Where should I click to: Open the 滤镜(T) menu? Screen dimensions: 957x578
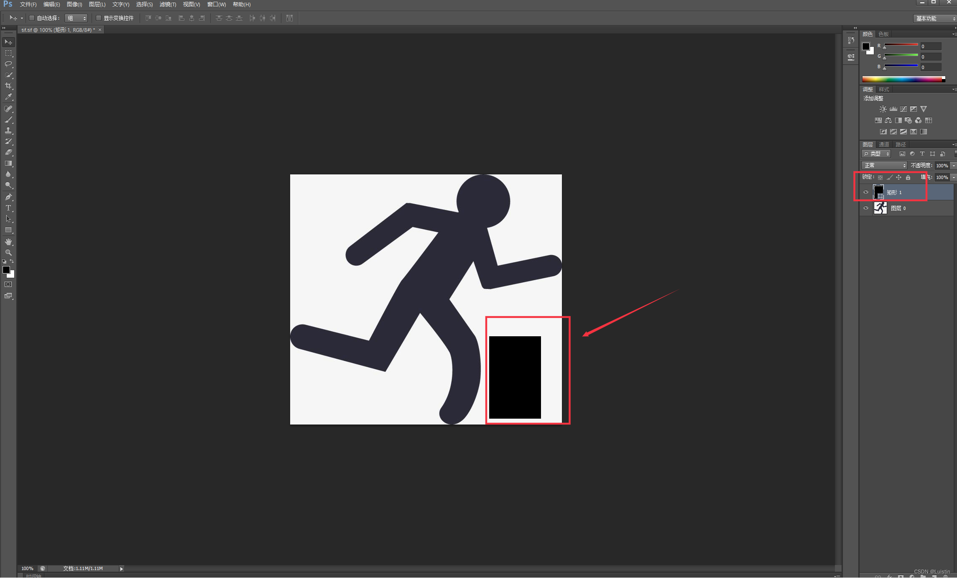[168, 5]
